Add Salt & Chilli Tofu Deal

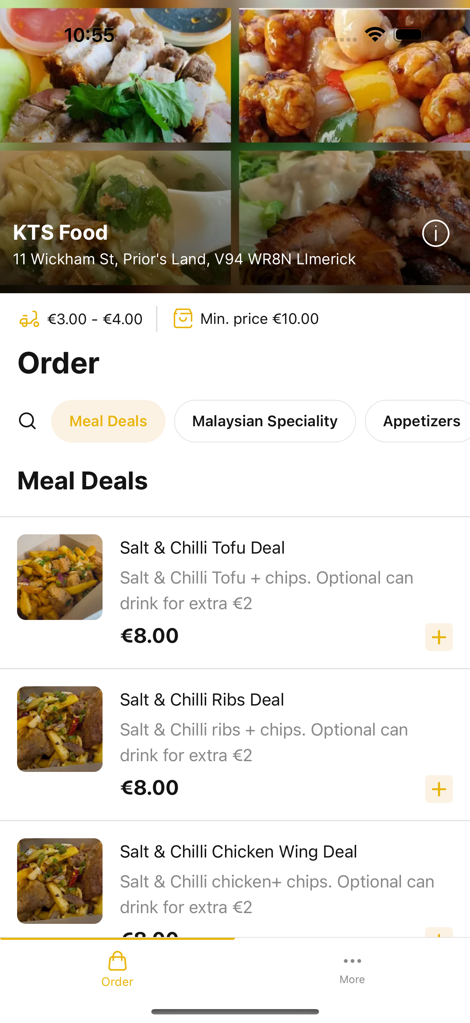pyautogui.click(x=439, y=637)
